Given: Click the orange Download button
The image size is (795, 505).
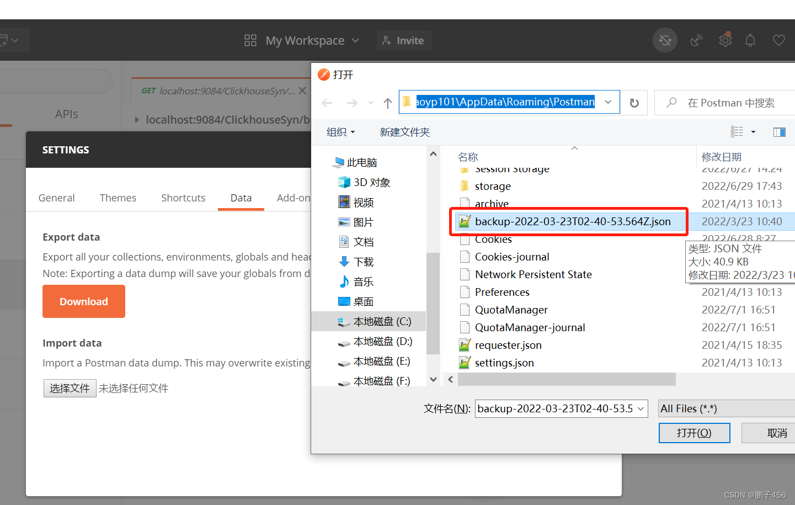Looking at the screenshot, I should [84, 301].
